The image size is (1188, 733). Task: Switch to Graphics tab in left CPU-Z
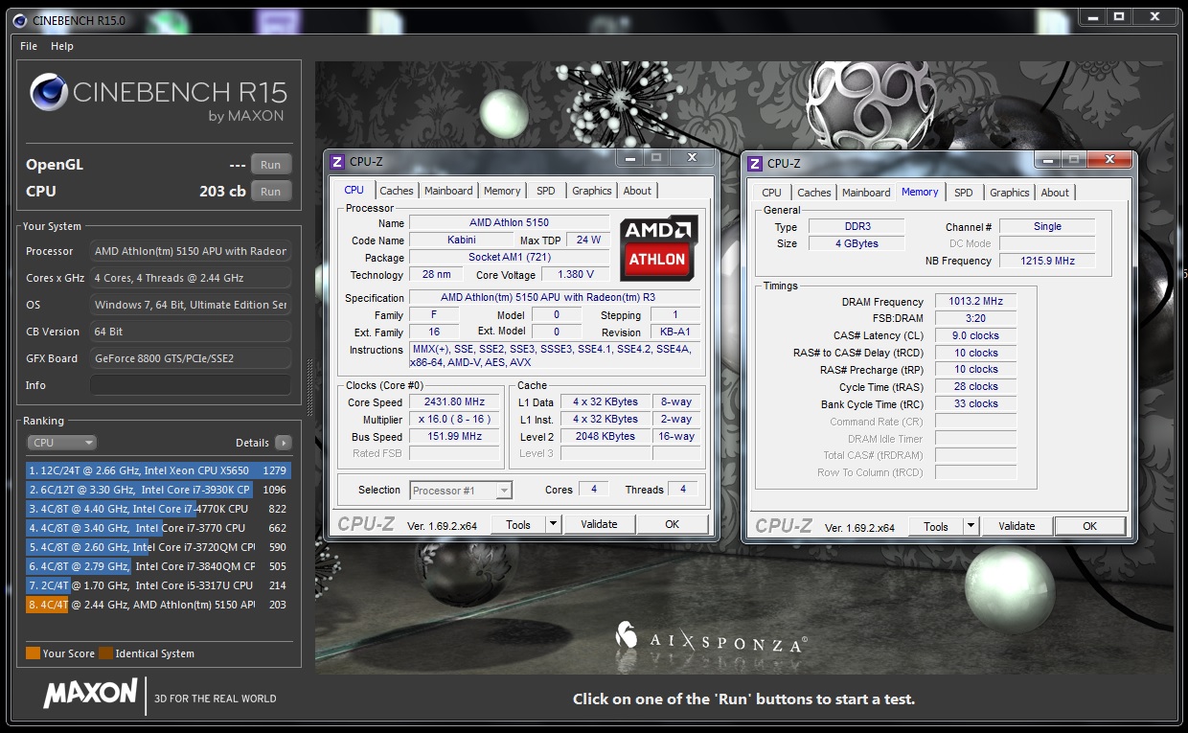592,191
